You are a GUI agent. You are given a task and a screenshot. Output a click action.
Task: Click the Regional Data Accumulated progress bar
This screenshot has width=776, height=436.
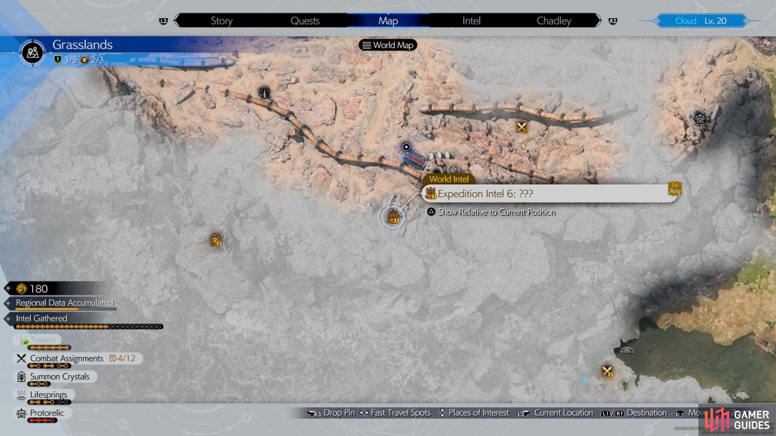coord(66,310)
